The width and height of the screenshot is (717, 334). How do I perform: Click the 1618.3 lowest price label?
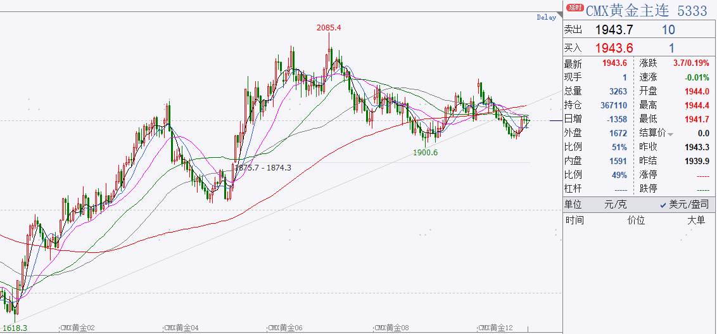pos(14,328)
